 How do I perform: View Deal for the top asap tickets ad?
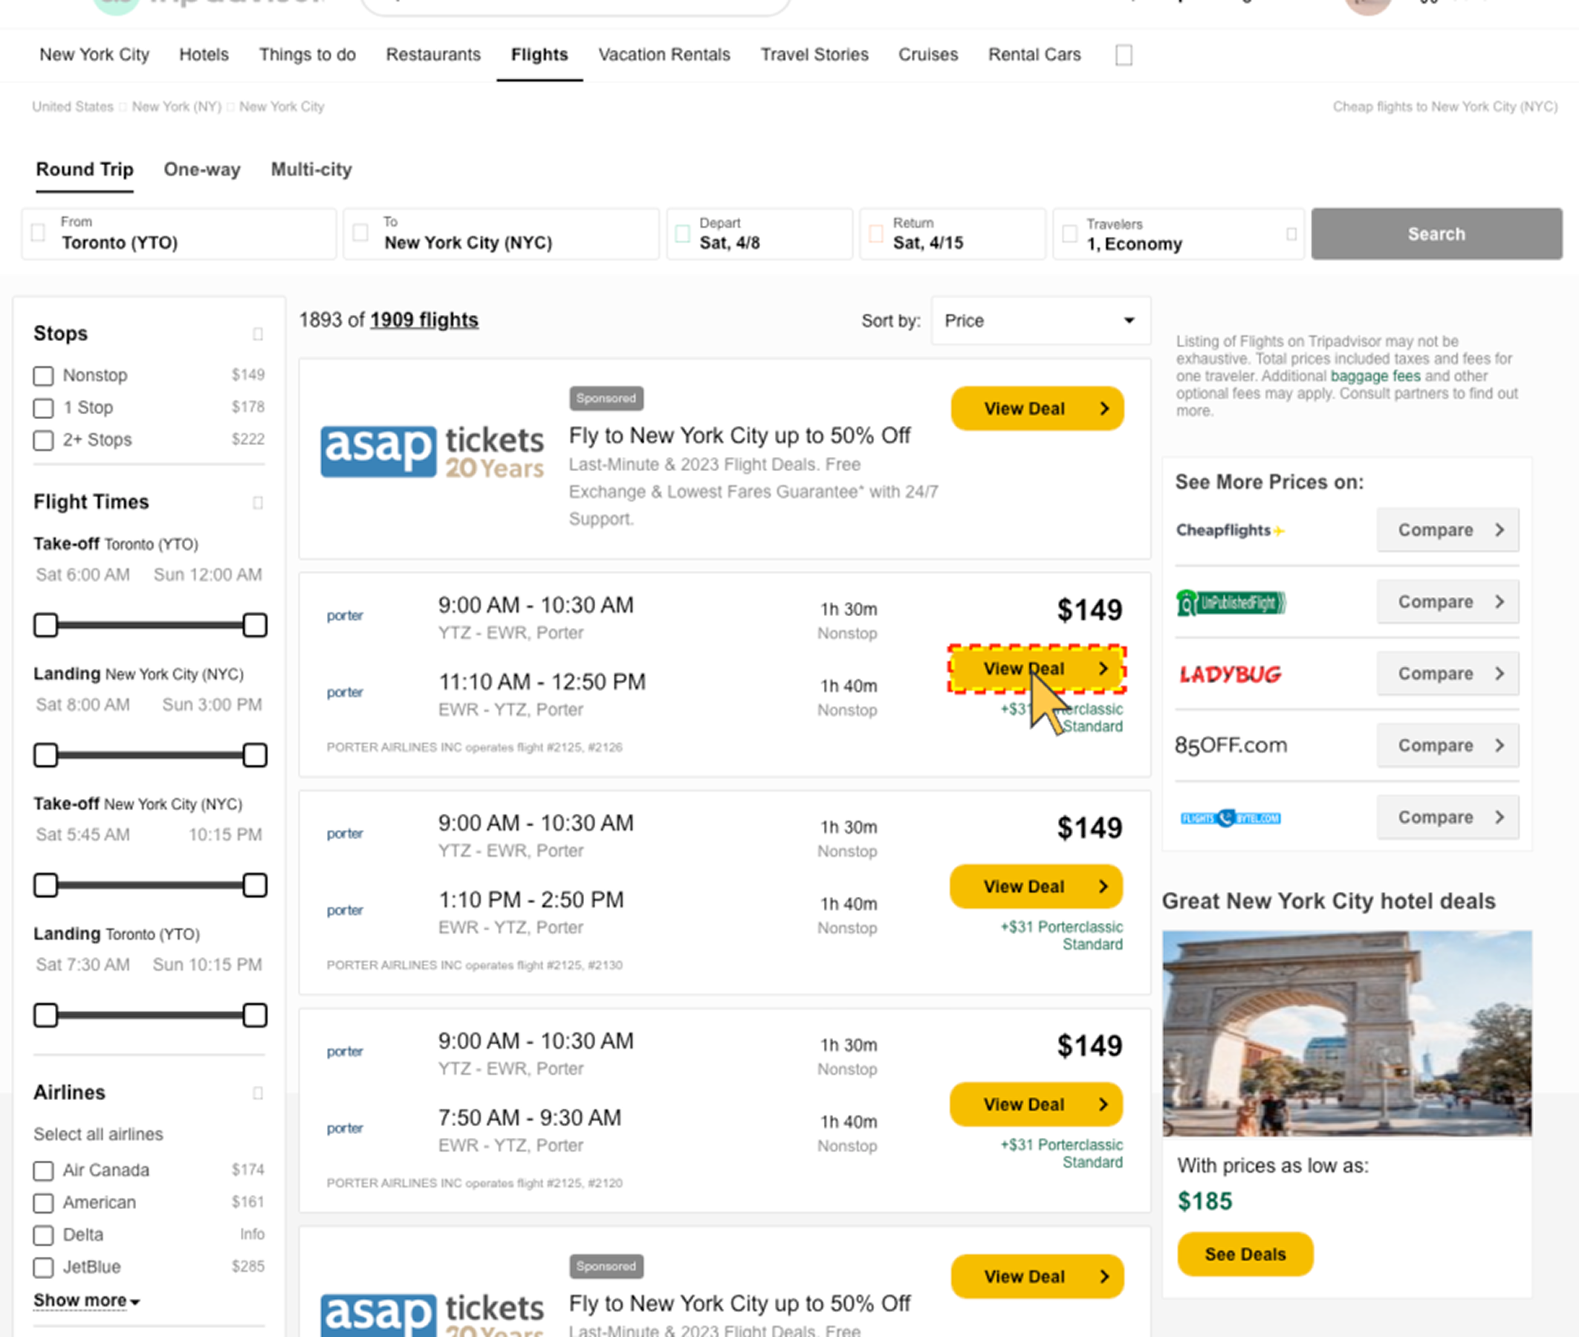(1037, 409)
